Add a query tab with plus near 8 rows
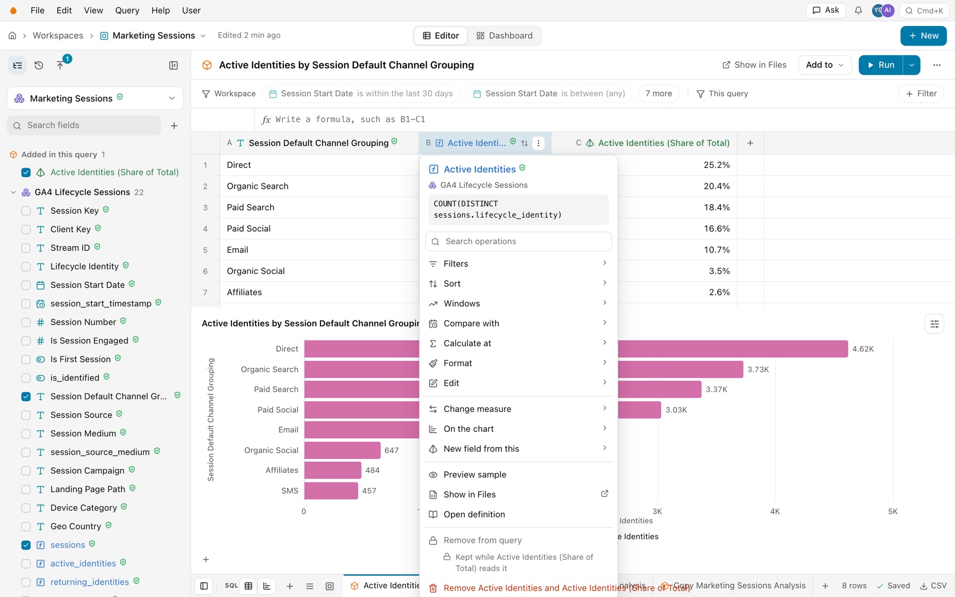The width and height of the screenshot is (955, 597). (825, 585)
